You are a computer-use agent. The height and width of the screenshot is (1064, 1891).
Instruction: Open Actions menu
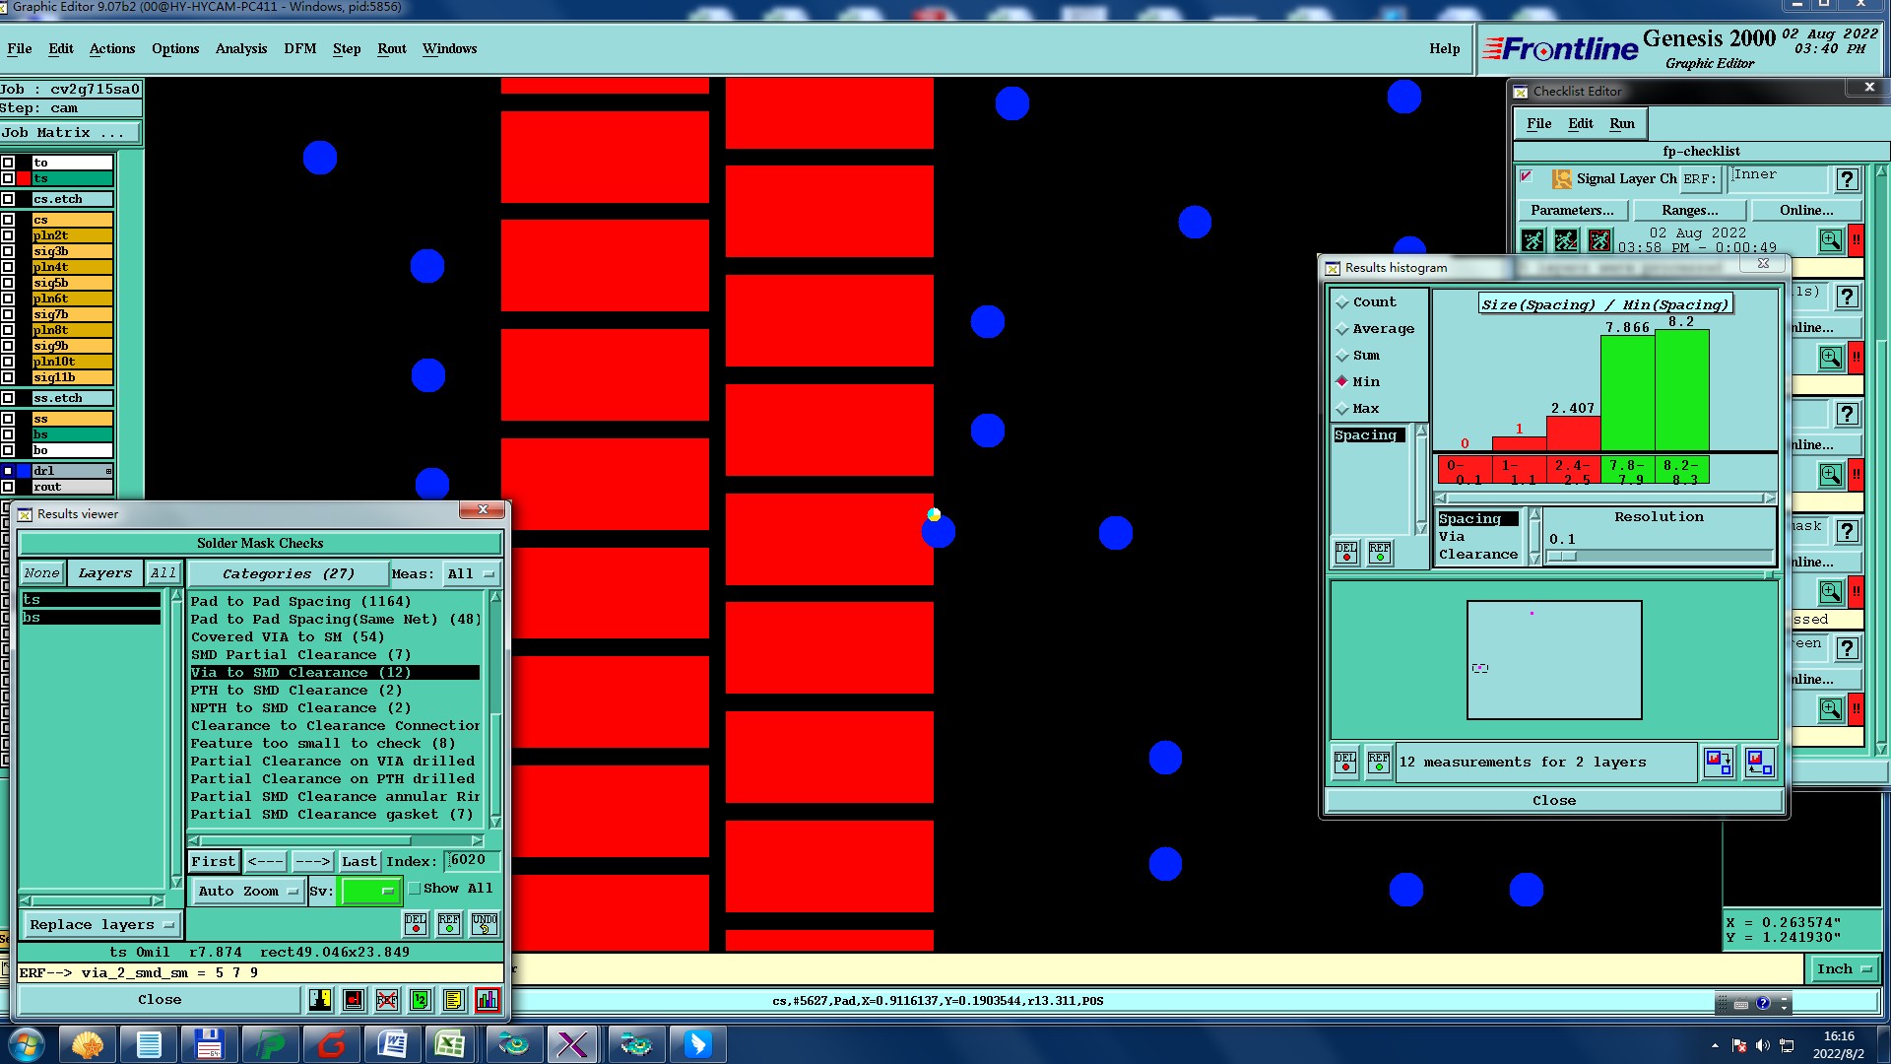pyautogui.click(x=112, y=49)
